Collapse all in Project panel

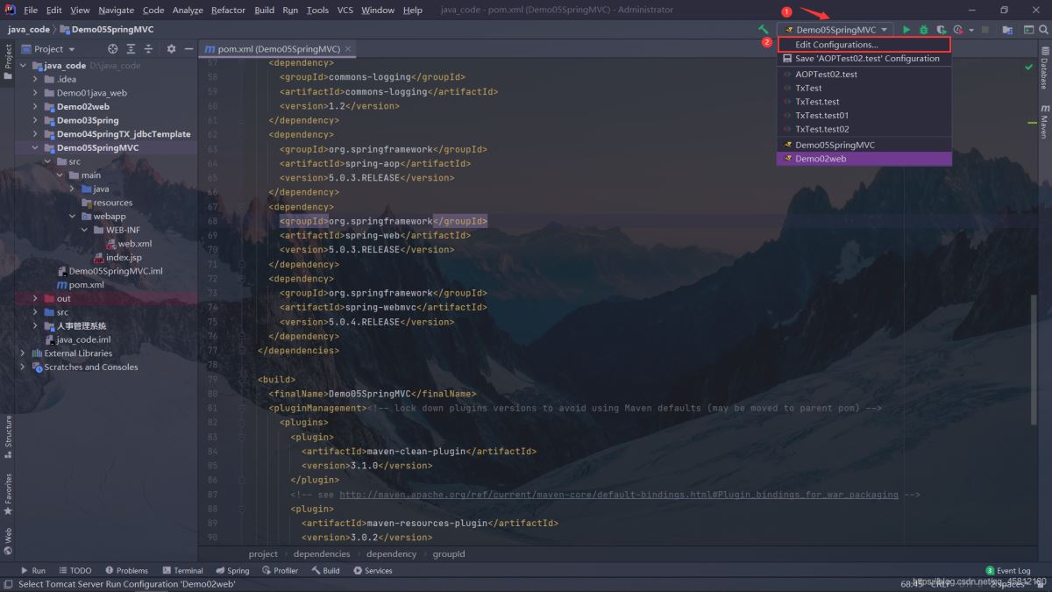pos(148,49)
